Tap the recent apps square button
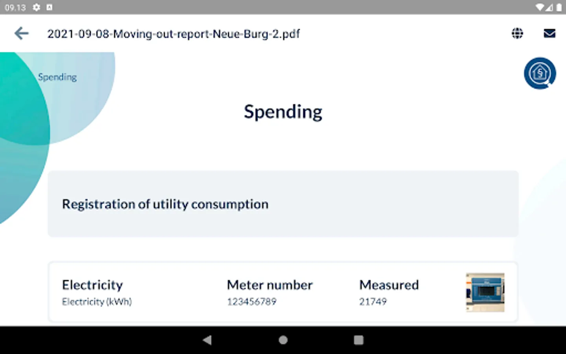Screen dimensions: 566x354 pyautogui.click(x=358, y=340)
